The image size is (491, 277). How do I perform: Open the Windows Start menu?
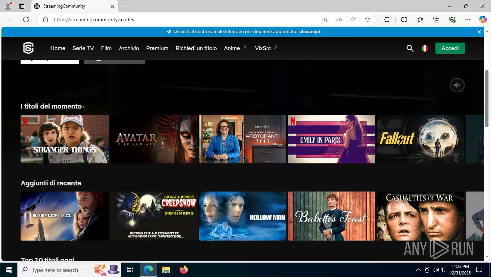(x=9, y=270)
